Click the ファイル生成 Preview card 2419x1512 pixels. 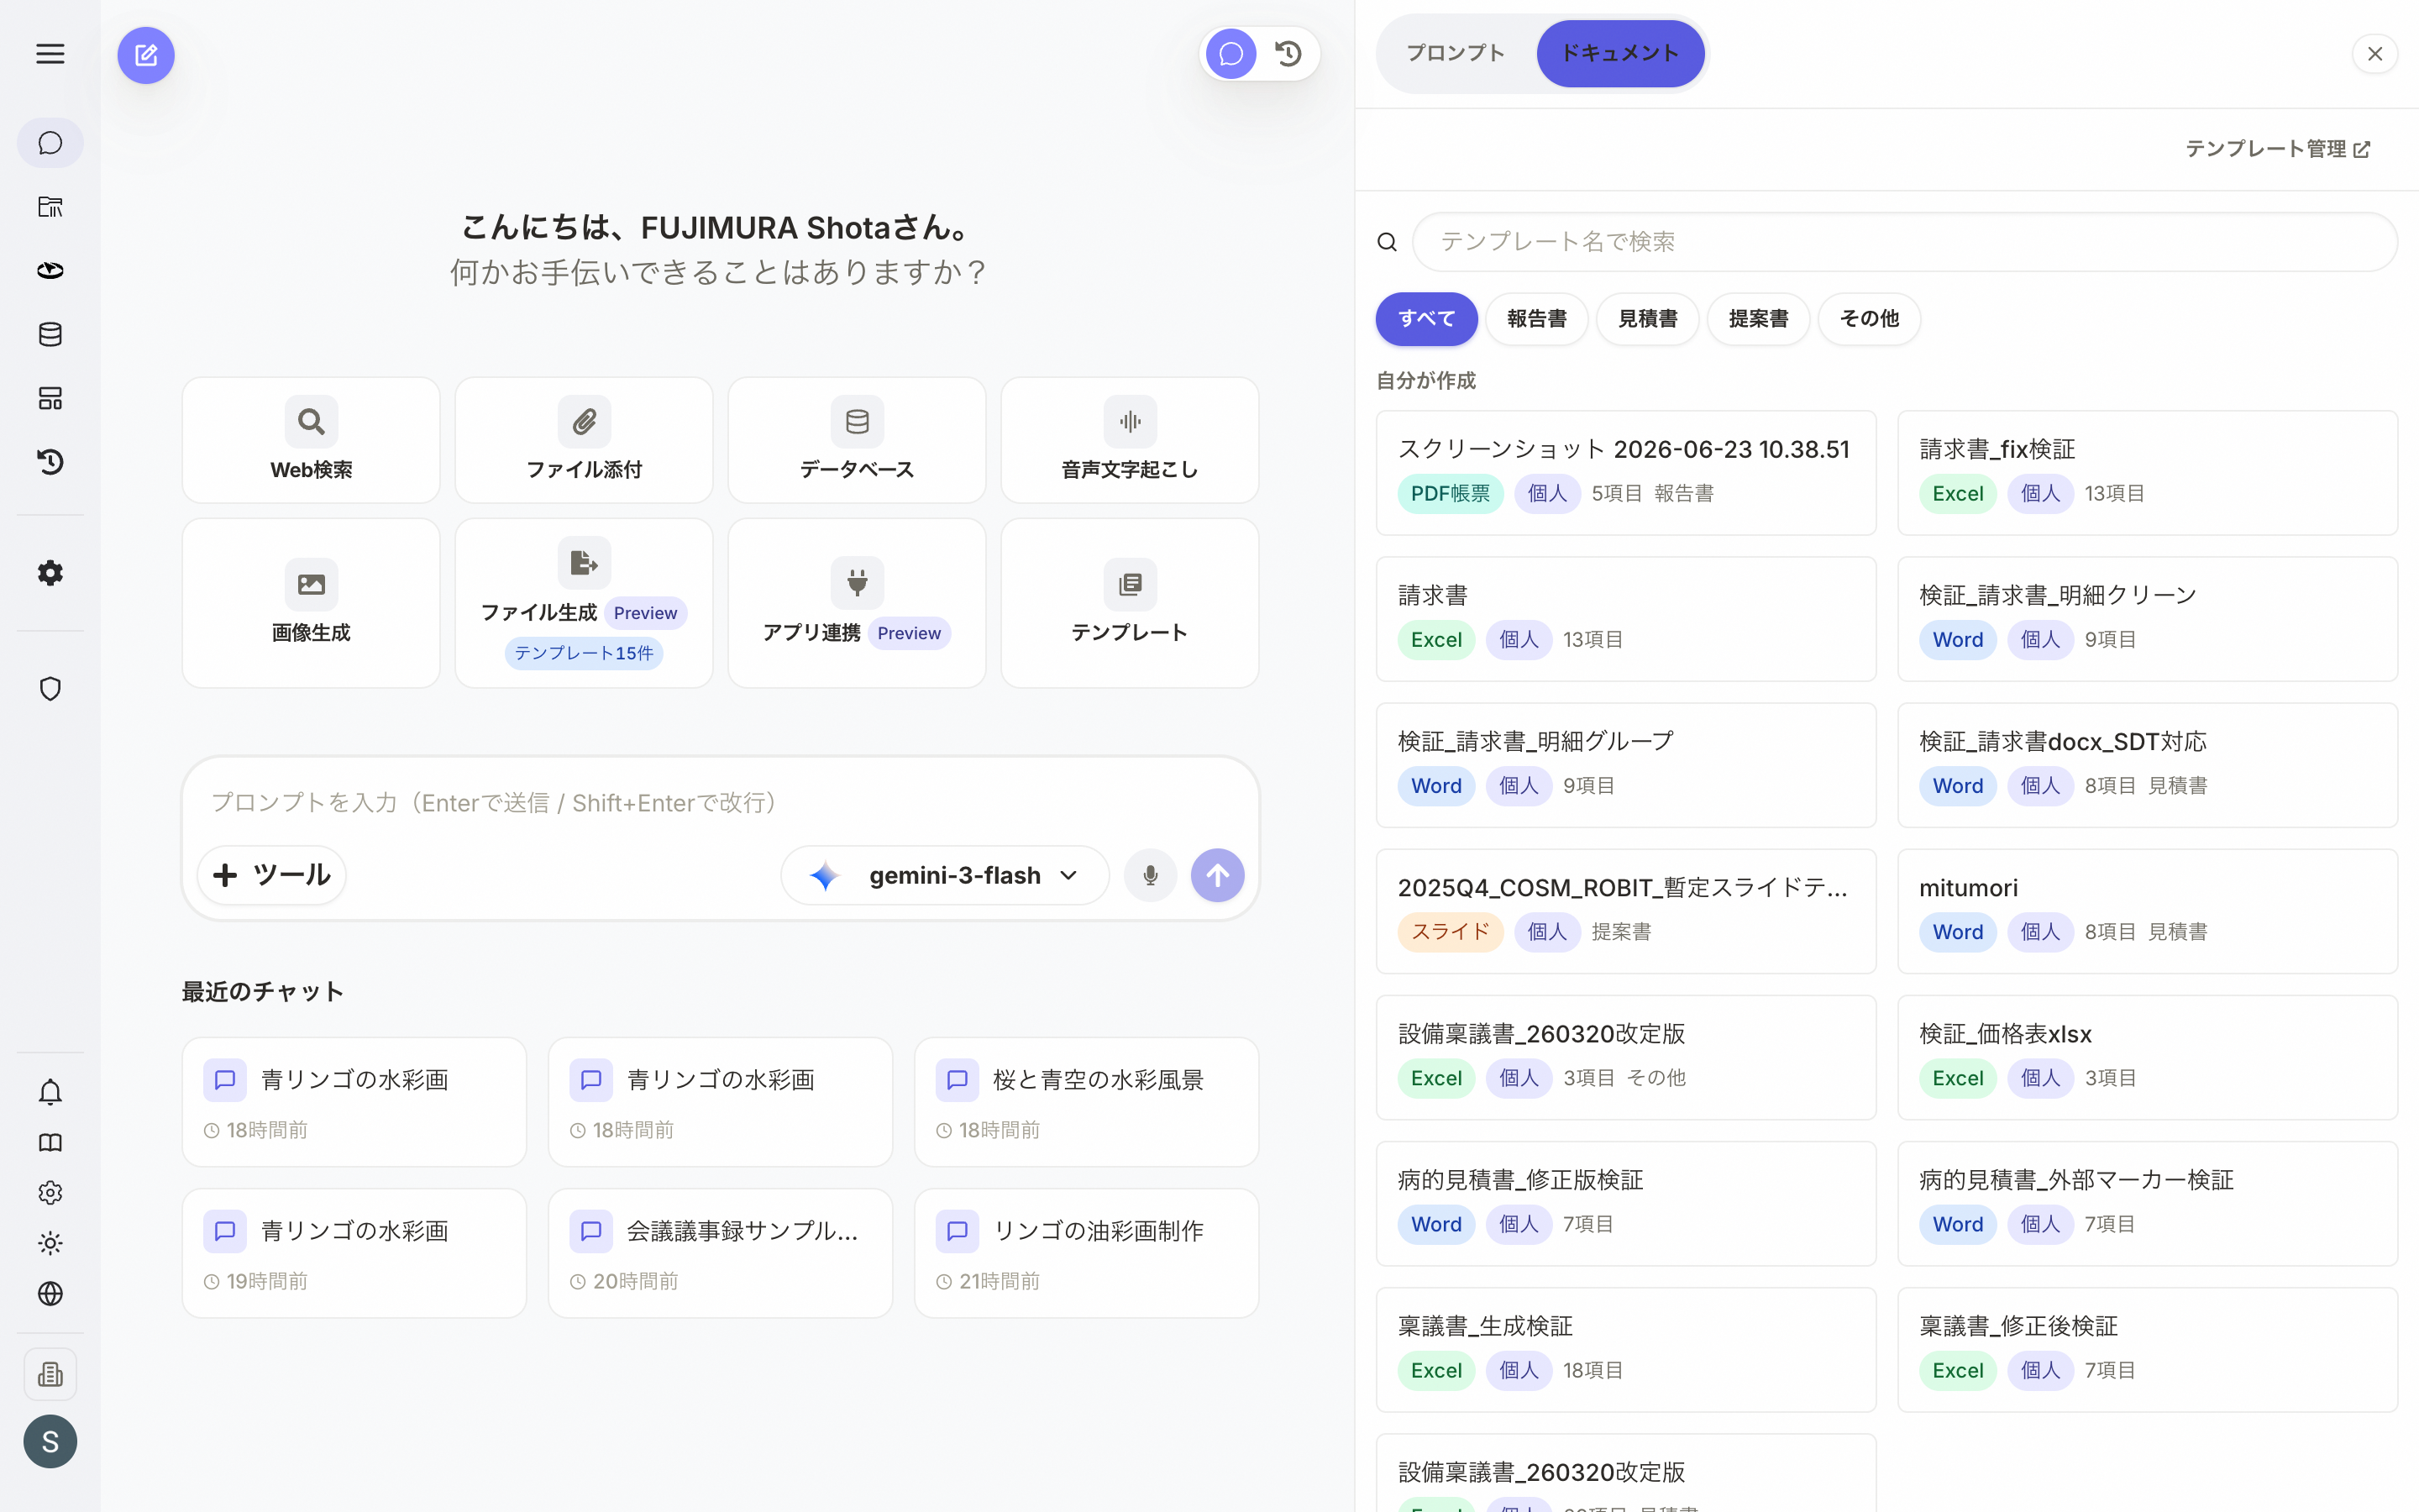click(584, 603)
